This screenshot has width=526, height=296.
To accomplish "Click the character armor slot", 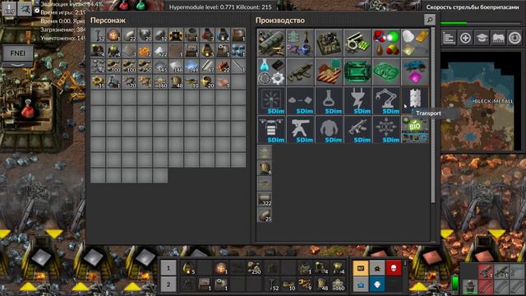I will tap(469, 286).
